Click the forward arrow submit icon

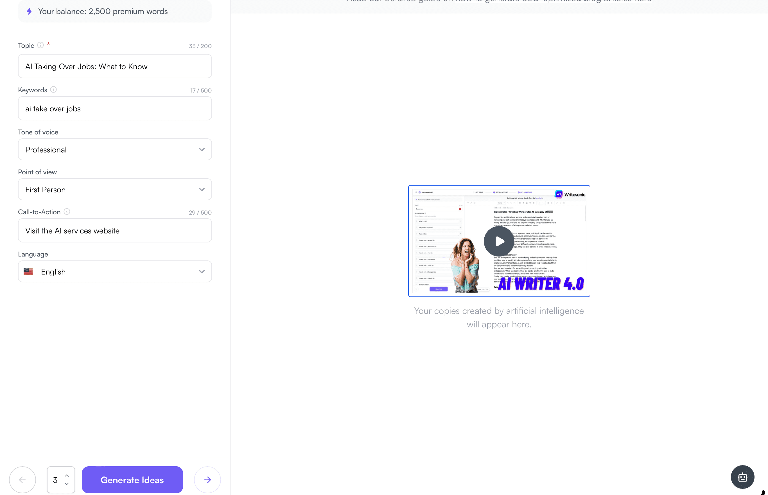[207, 480]
